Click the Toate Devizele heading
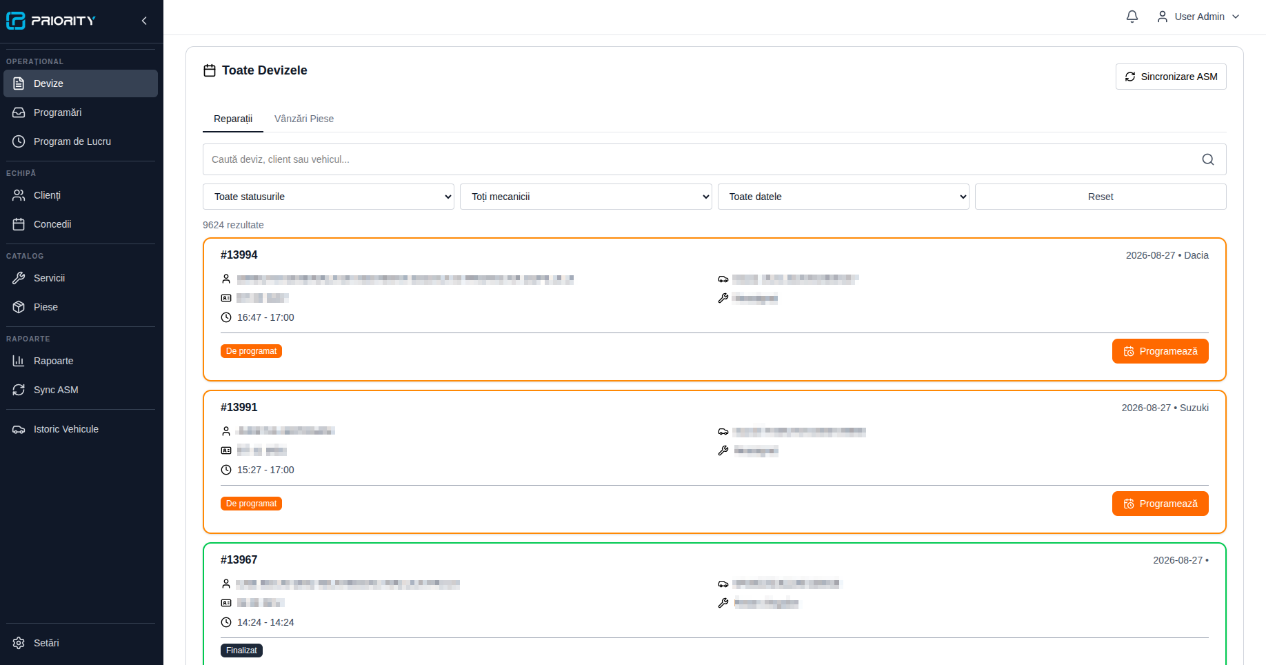Screen dimensions: 1266x665 coord(265,70)
